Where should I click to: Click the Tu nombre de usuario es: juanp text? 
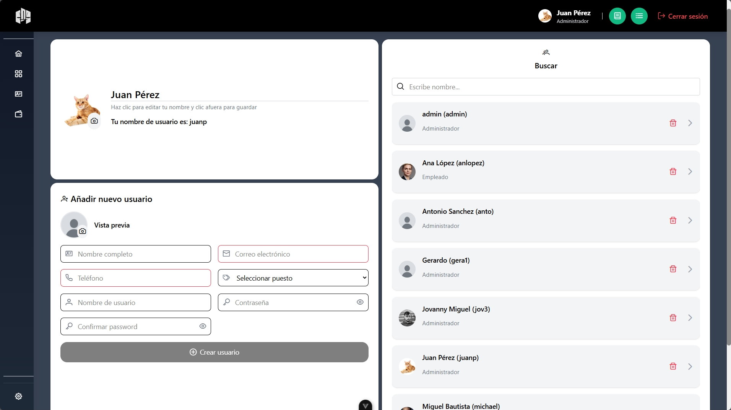point(159,122)
